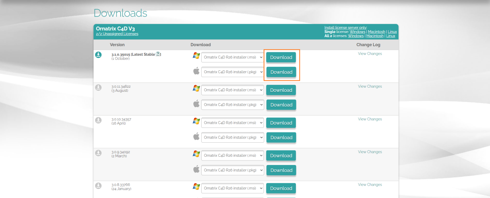Click the All 2 licenses Linux link
Viewport: 490px width, 198px height.
click(391, 36)
